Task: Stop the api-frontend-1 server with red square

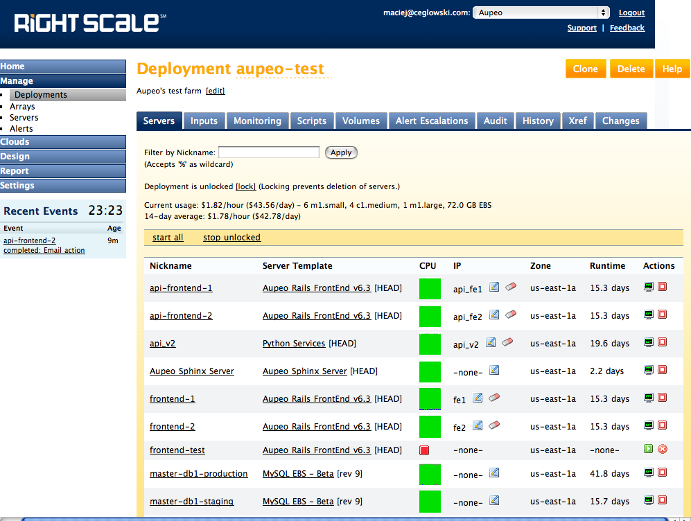Action: coord(662,287)
